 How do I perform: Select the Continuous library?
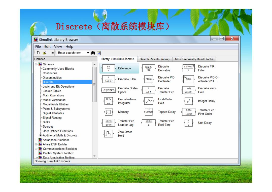pos(50,73)
